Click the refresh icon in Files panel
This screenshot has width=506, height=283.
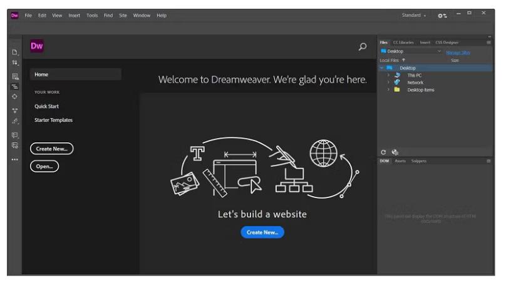click(384, 152)
